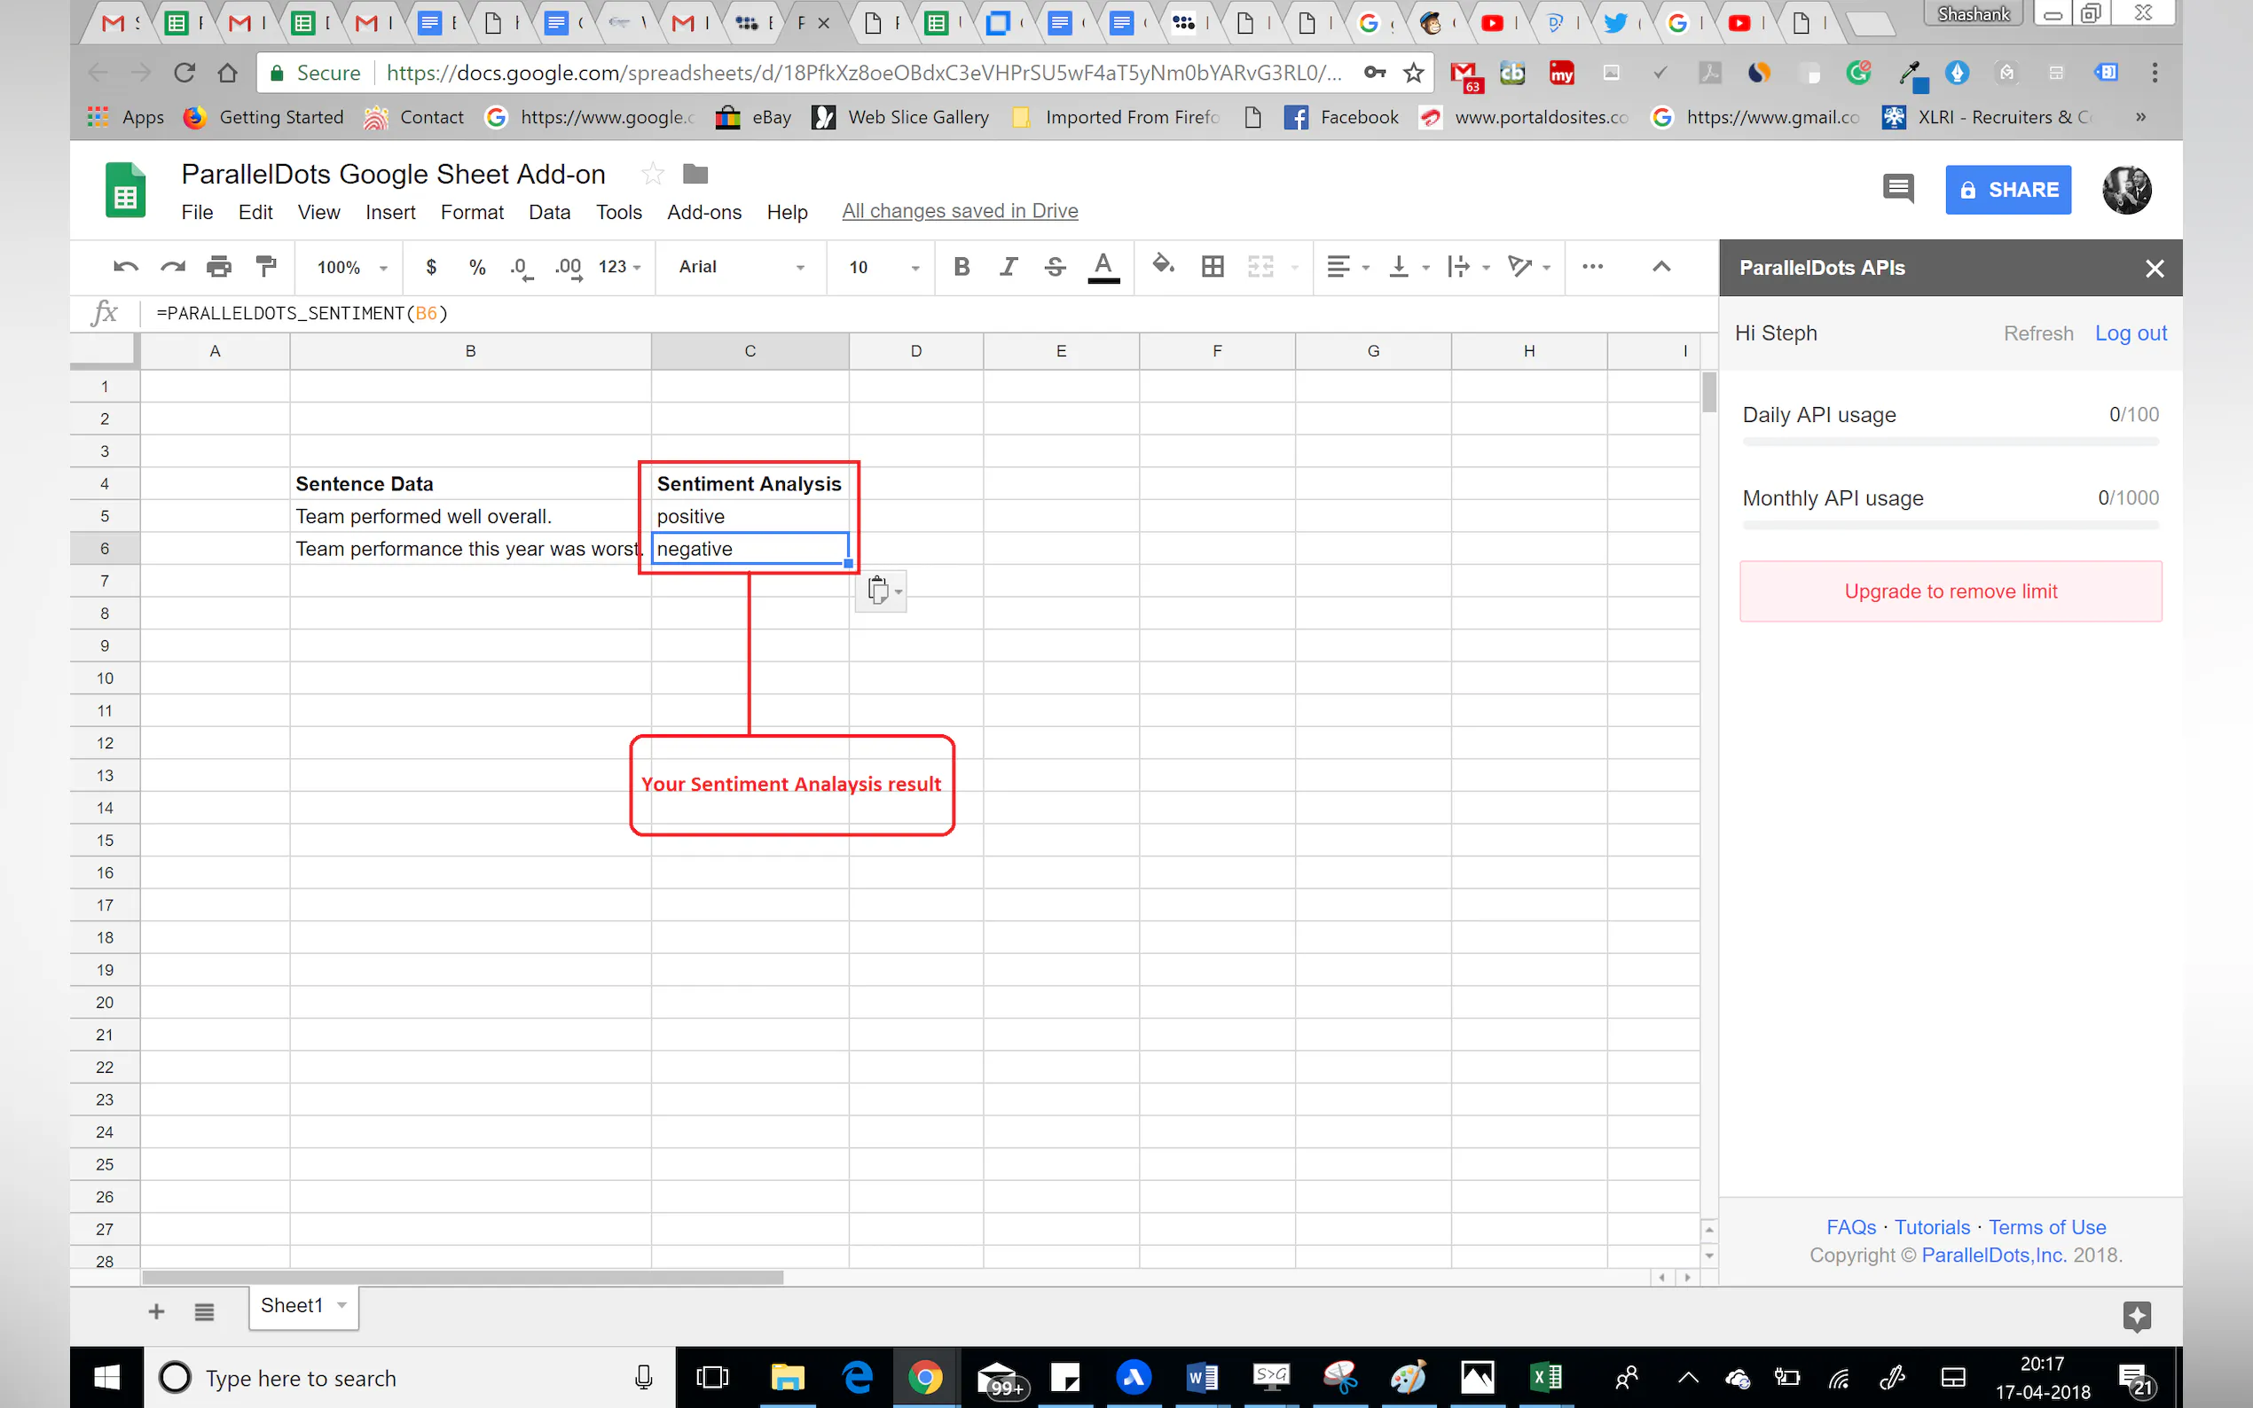Click the all sheets list icon

pyautogui.click(x=204, y=1311)
